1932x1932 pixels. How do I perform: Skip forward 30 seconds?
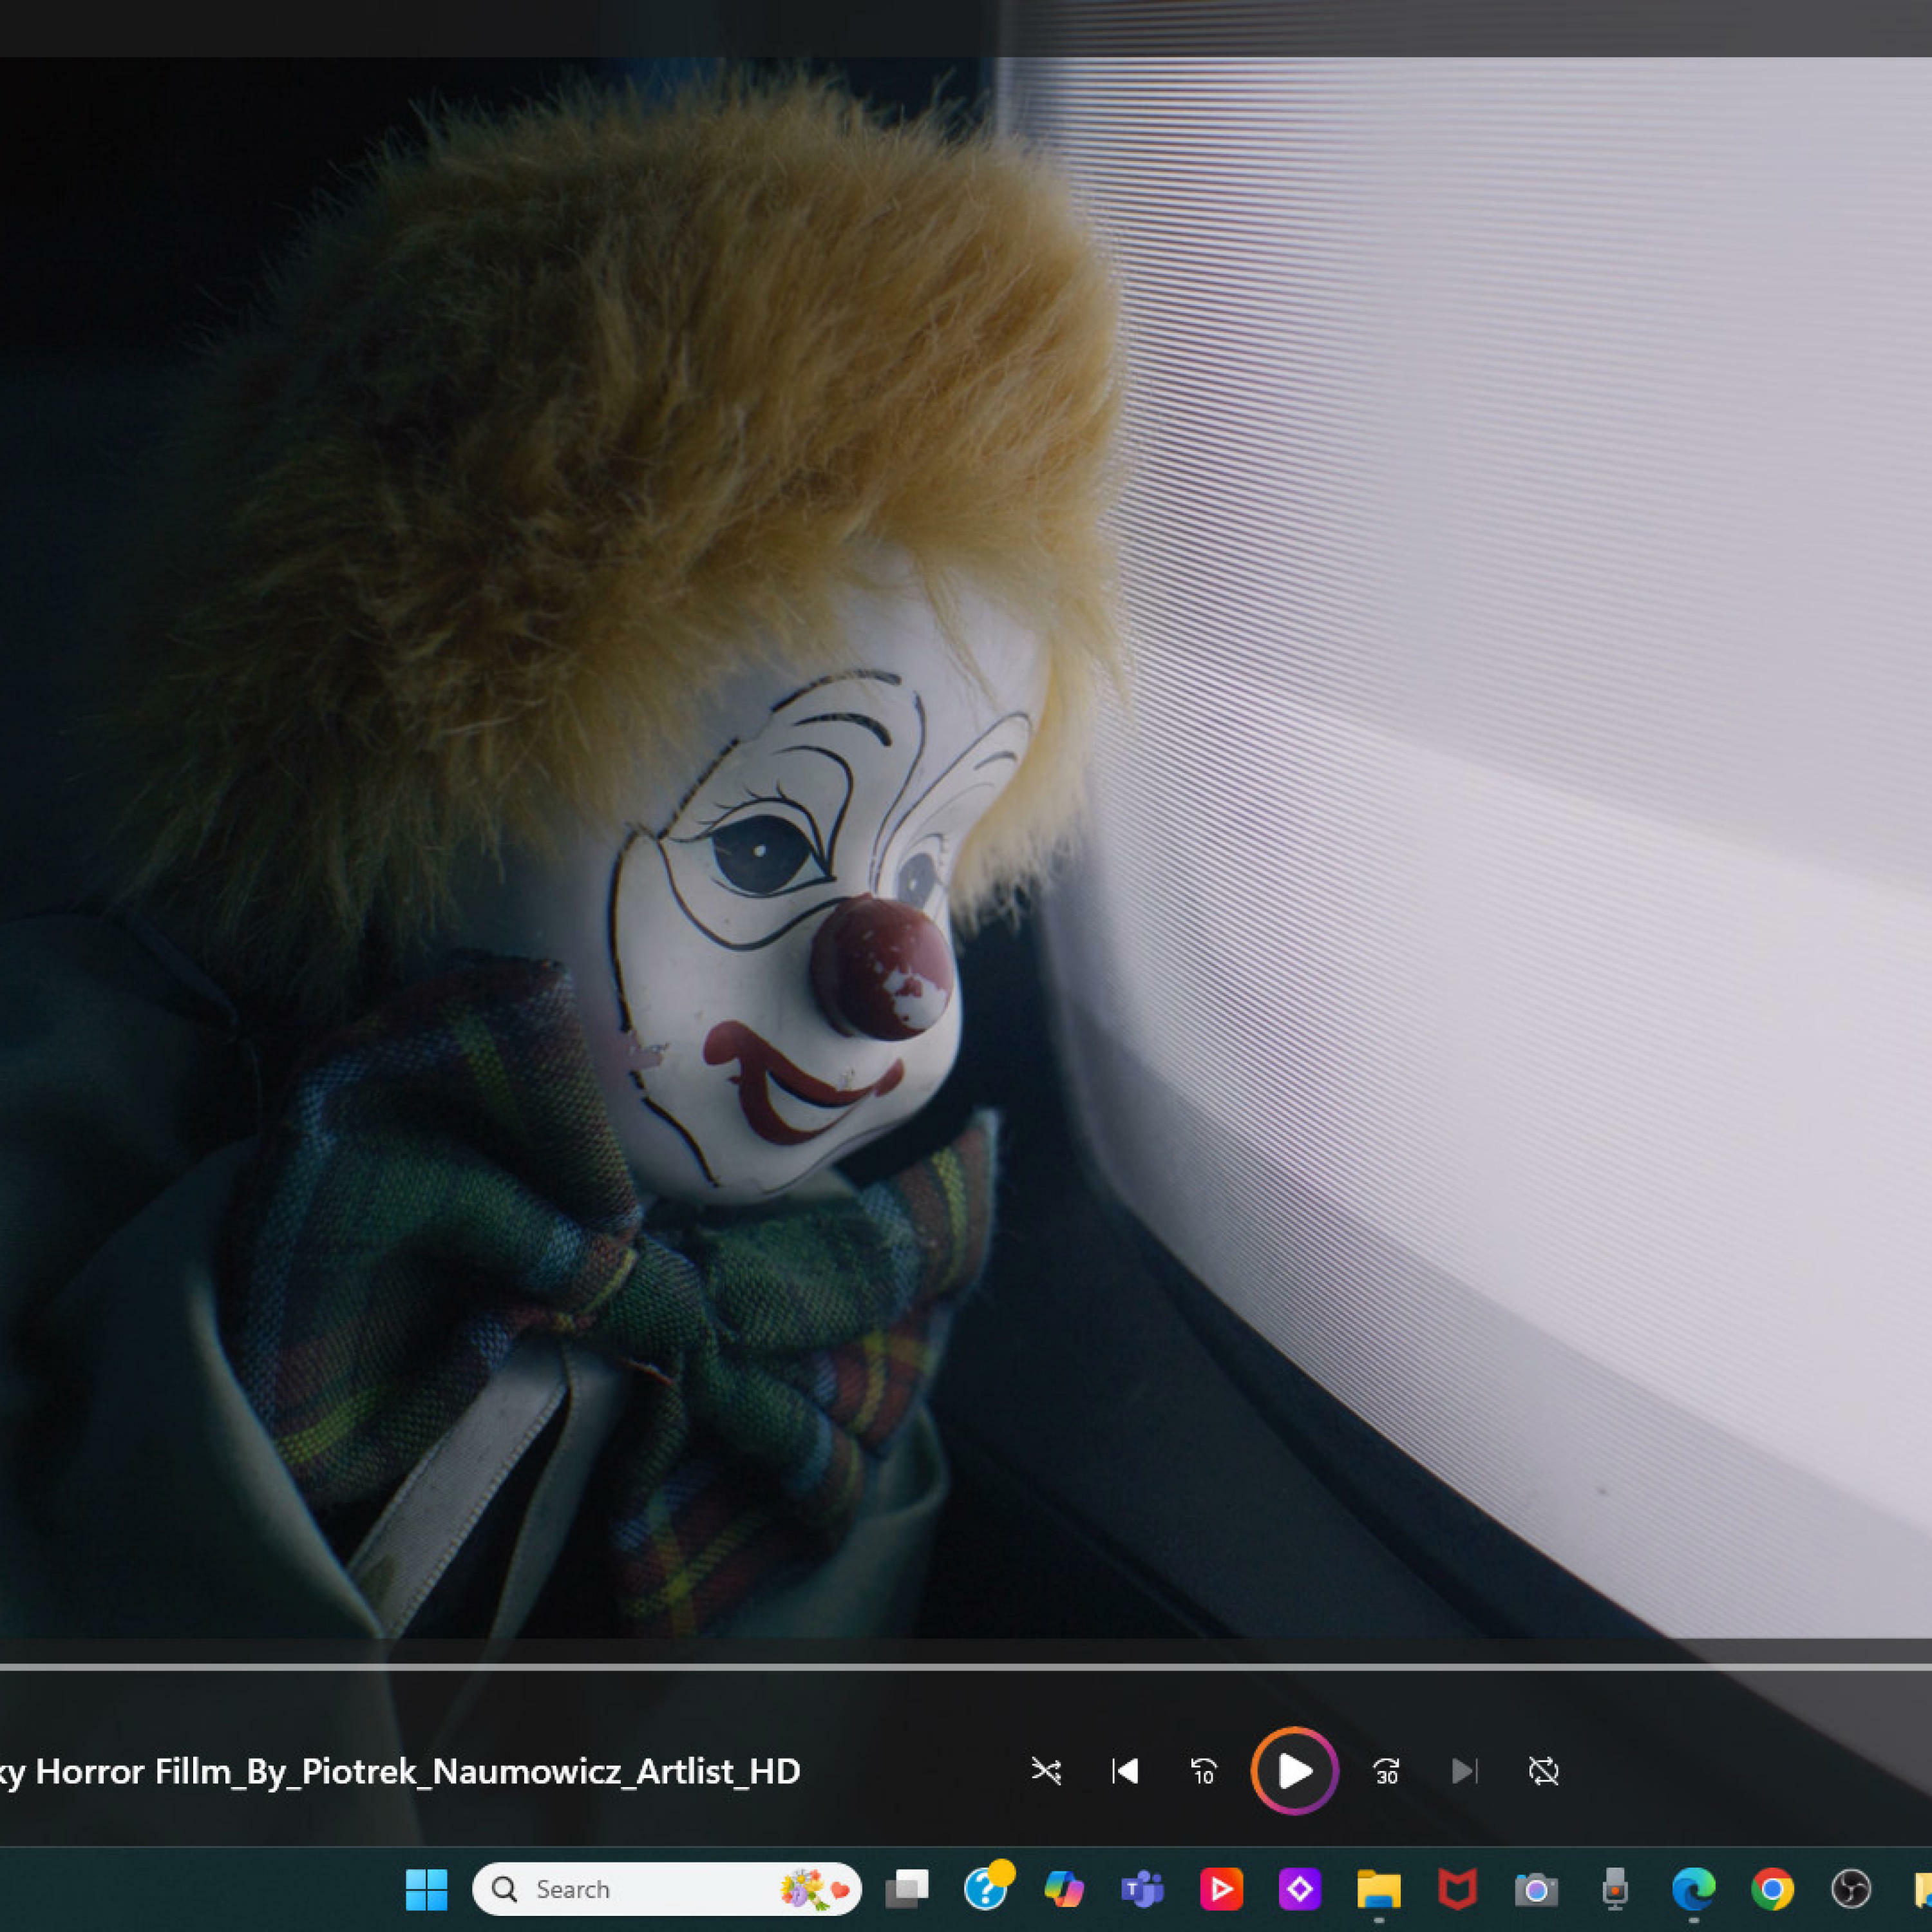point(1386,1771)
